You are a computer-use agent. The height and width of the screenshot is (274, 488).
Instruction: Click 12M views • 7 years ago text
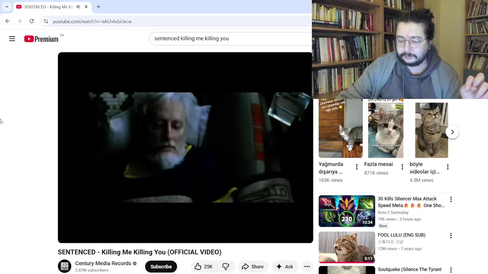[400, 249]
